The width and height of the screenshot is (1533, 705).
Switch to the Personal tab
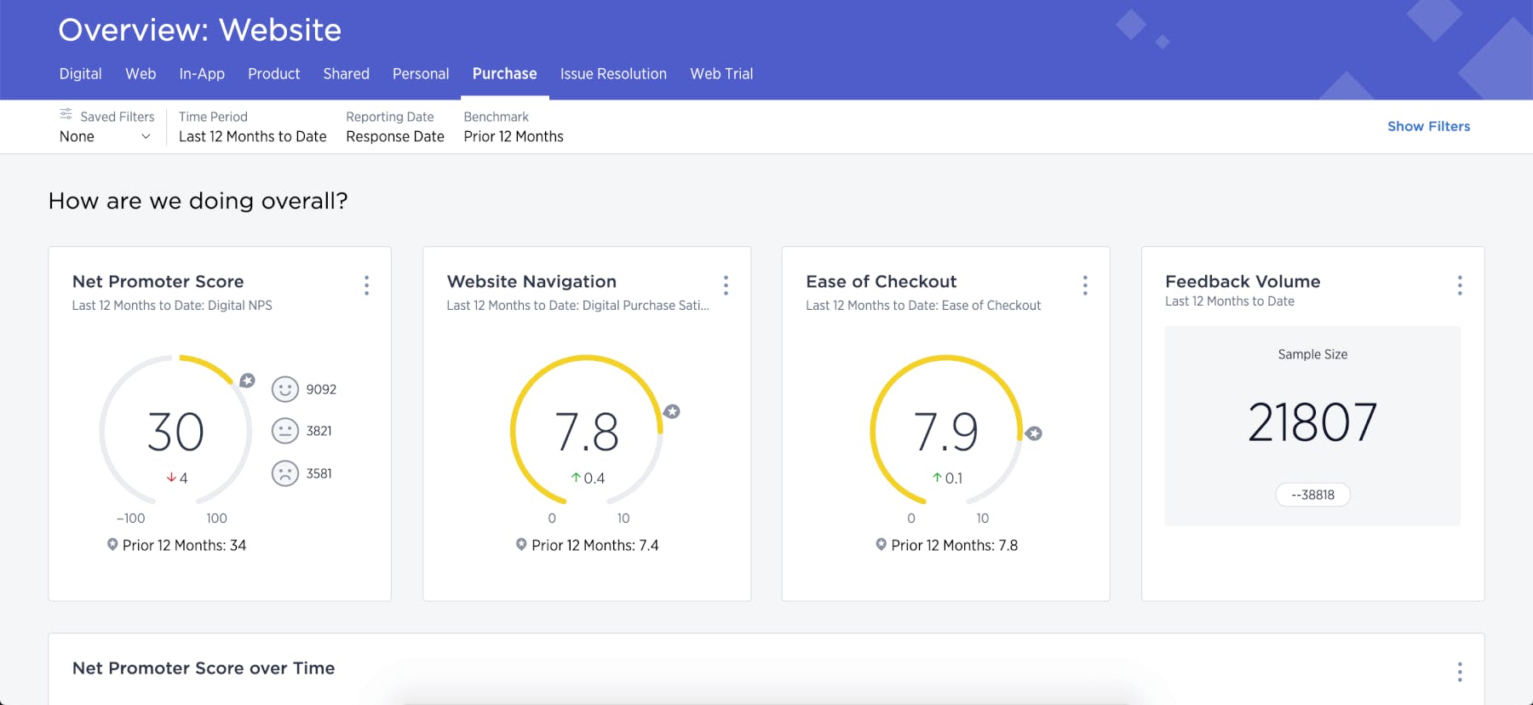(x=421, y=74)
